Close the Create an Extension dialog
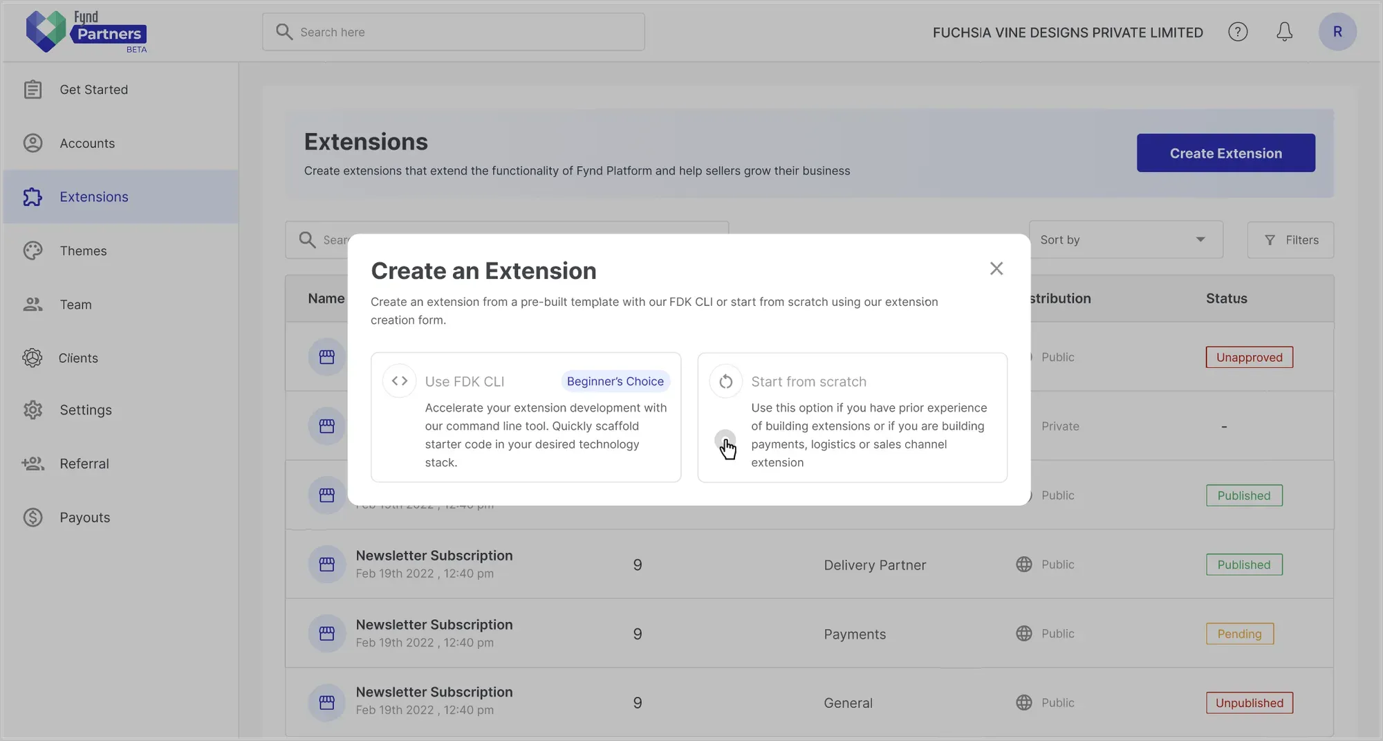The height and width of the screenshot is (741, 1383). pos(996,268)
